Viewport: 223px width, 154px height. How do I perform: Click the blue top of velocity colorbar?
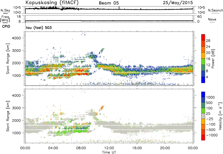tap(203, 95)
